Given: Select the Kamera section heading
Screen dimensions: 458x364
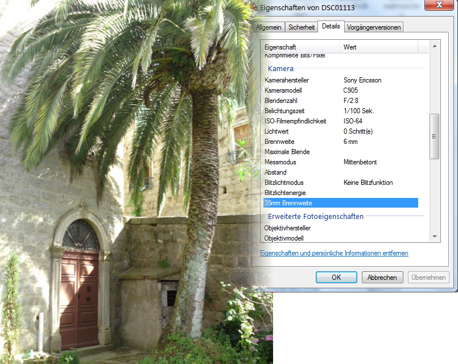Looking at the screenshot, I should click(280, 69).
